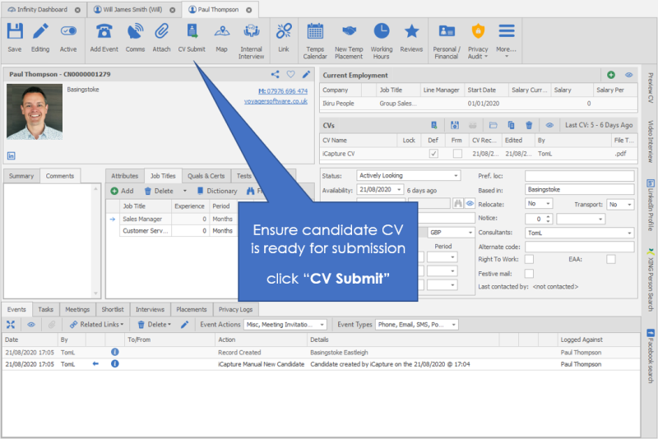Tick the Right To Work checkbox
This screenshot has height=439, width=658.
pyautogui.click(x=529, y=260)
